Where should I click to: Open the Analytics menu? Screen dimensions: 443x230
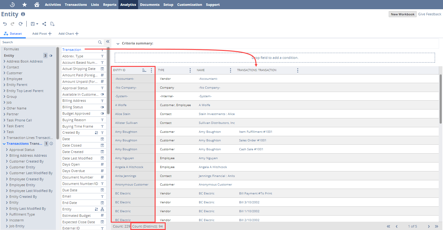[128, 5]
